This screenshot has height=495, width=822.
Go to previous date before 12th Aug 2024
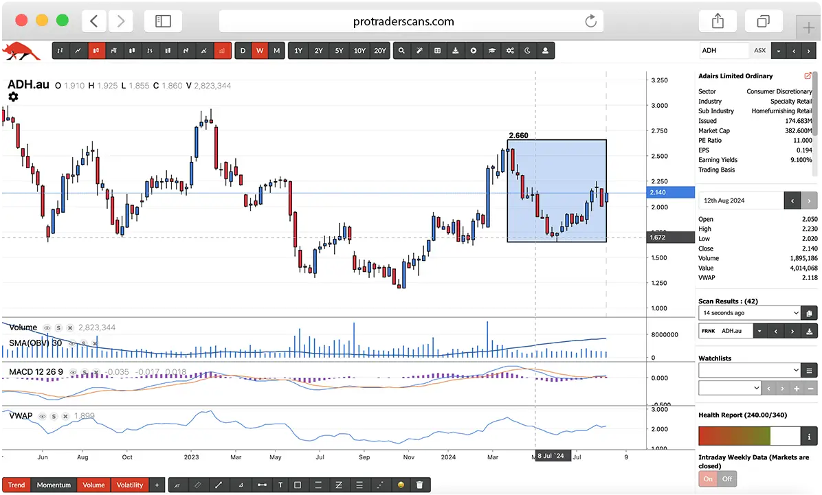coord(792,200)
